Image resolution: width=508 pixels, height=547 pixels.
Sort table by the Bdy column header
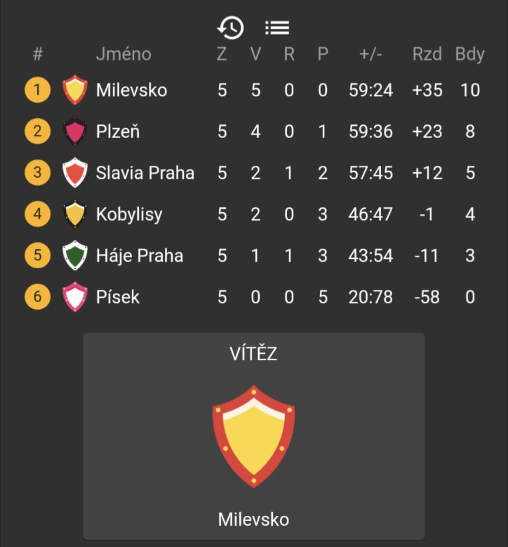tap(470, 55)
